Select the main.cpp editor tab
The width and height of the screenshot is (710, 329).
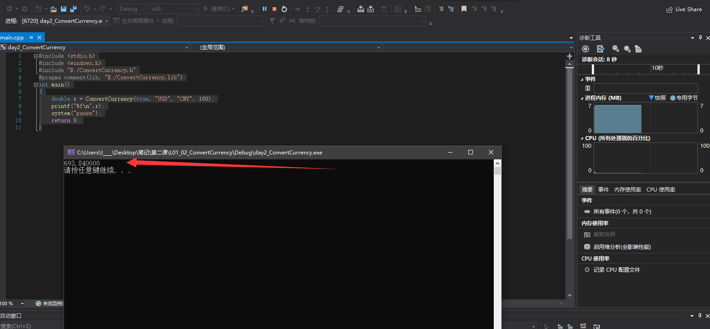[x=12, y=38]
